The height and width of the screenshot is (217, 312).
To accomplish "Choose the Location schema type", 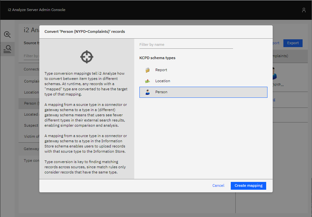I will [x=162, y=81].
